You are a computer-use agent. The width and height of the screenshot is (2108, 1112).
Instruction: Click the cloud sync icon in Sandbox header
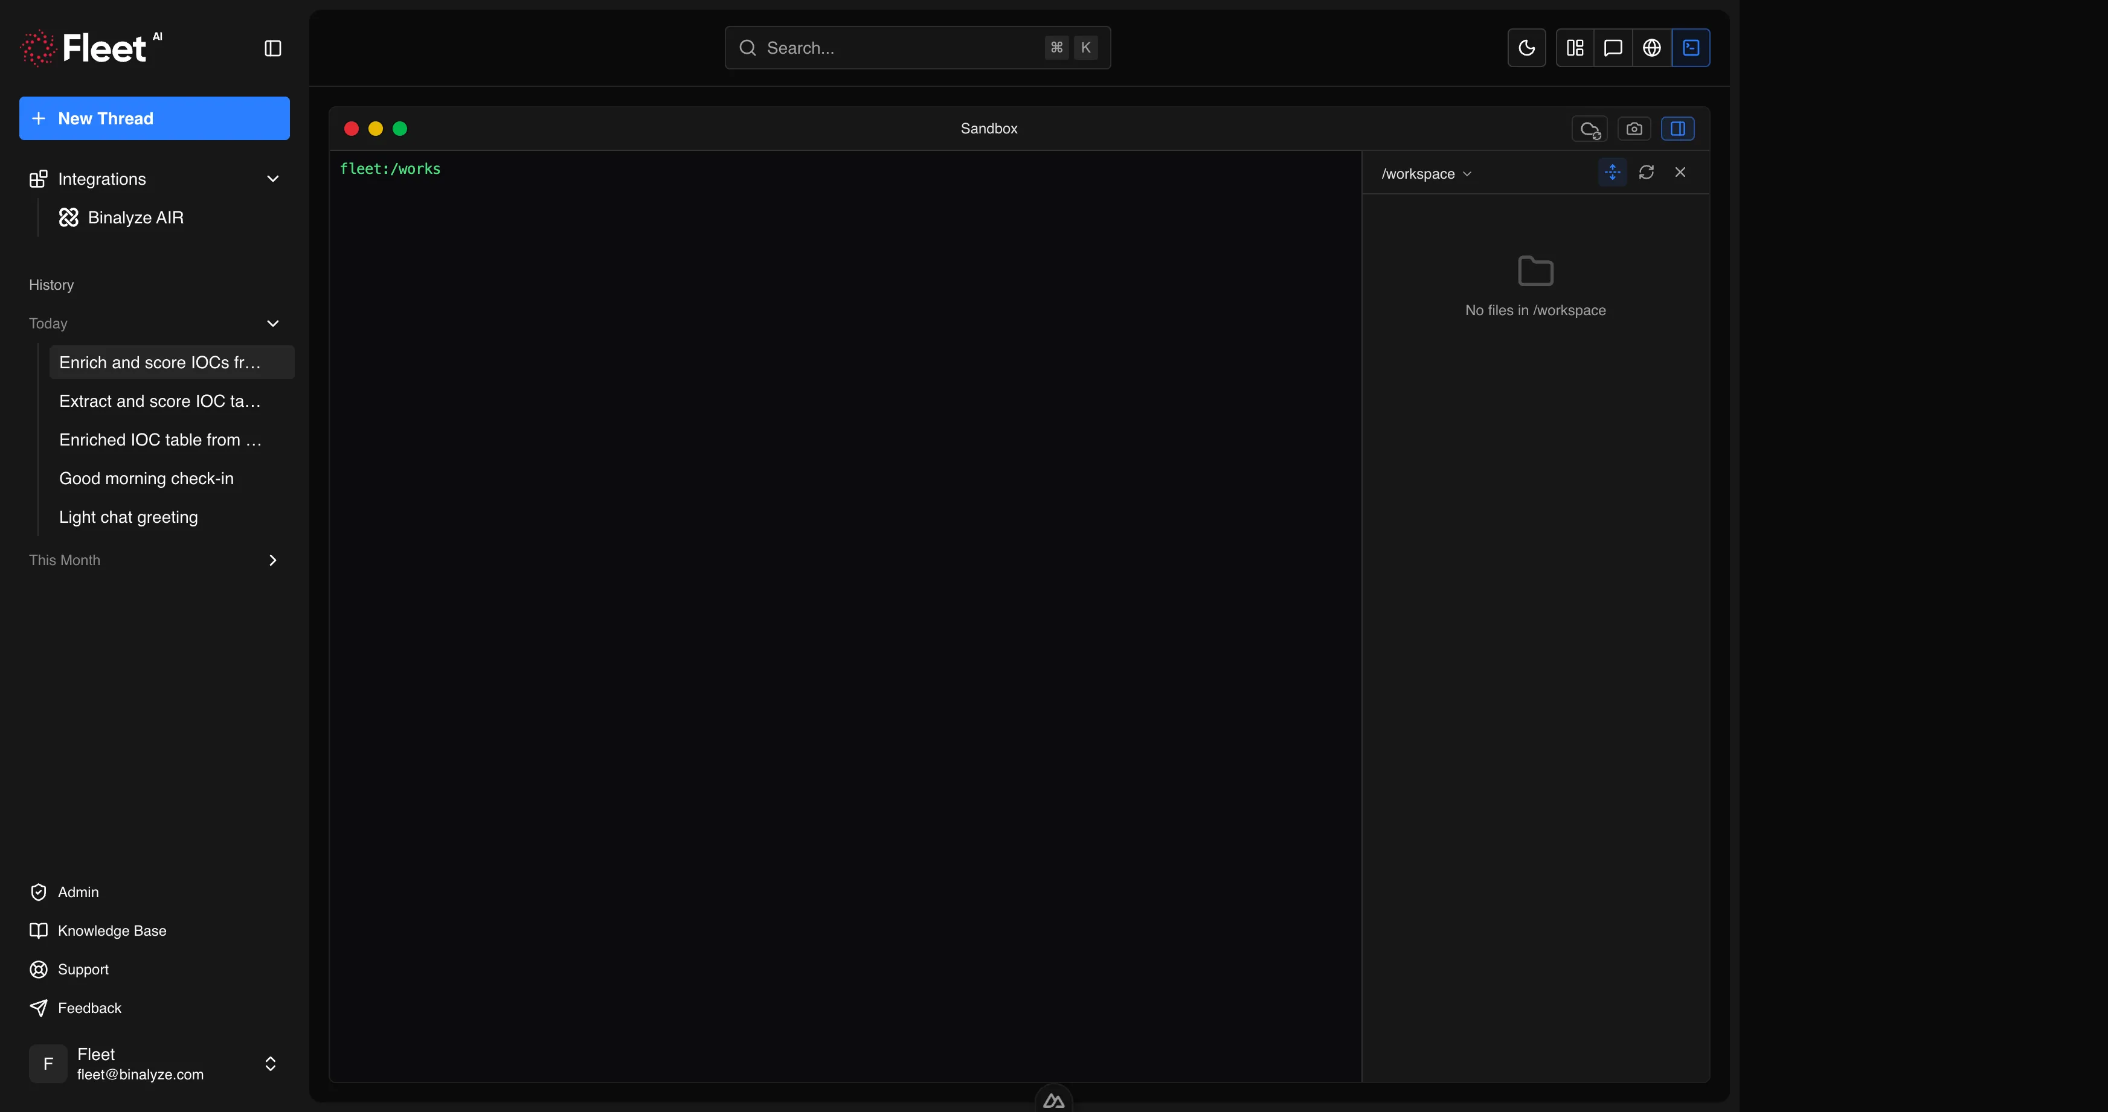(1589, 129)
